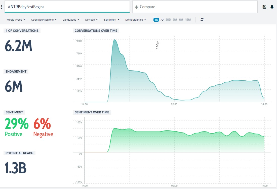Expand the Languages dropdown
Viewport: 277px width, 189px height.
point(71,20)
